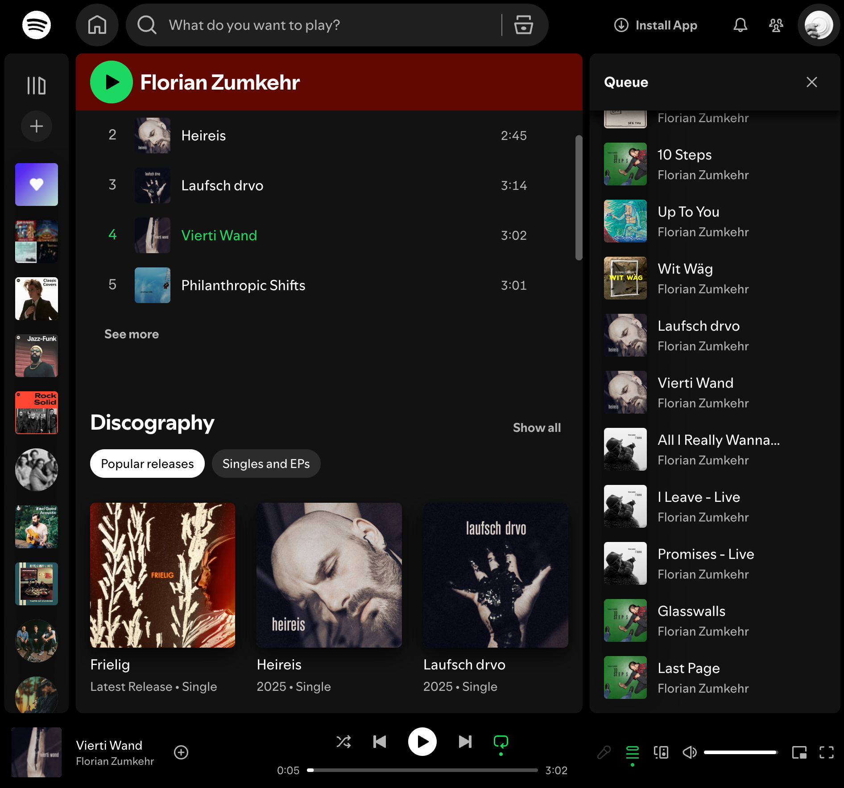This screenshot has width=844, height=788.
Task: Switch to Singles and EPs tab
Action: [266, 464]
